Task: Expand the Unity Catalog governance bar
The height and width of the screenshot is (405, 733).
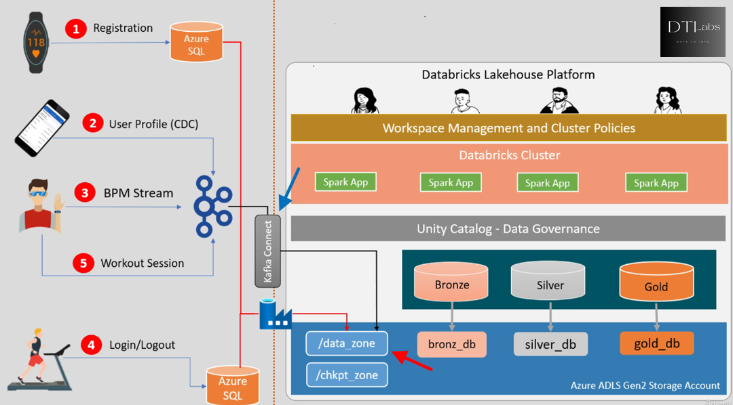Action: coord(508,228)
